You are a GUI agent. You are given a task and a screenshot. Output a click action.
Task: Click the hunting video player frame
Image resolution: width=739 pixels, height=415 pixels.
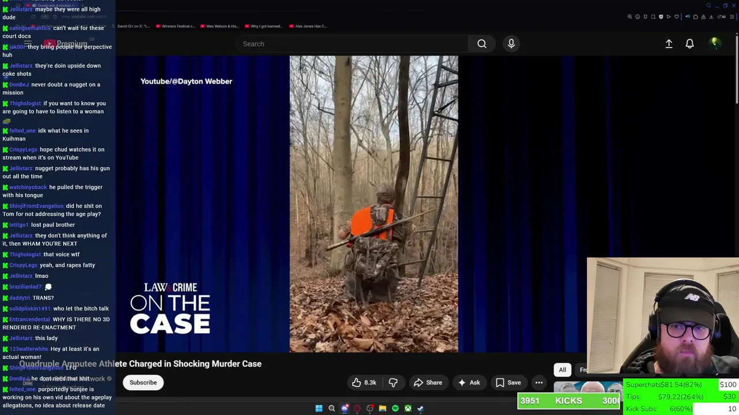[374, 204]
